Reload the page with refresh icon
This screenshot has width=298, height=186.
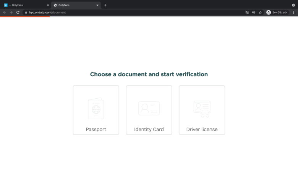pos(18,12)
